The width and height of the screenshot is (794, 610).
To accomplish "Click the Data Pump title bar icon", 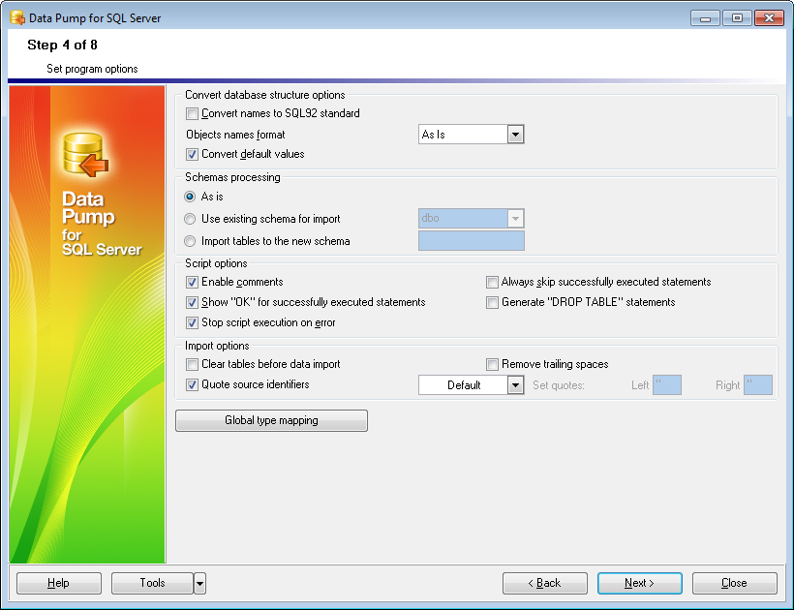I will 17,17.
